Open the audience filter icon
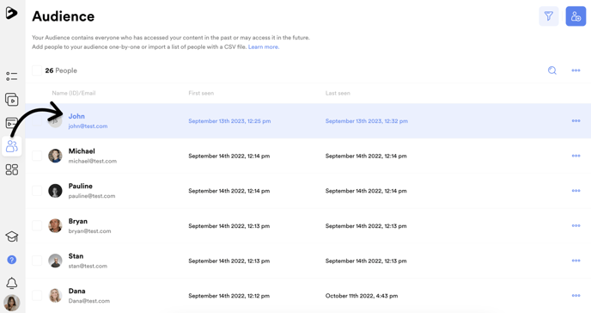 click(x=548, y=16)
